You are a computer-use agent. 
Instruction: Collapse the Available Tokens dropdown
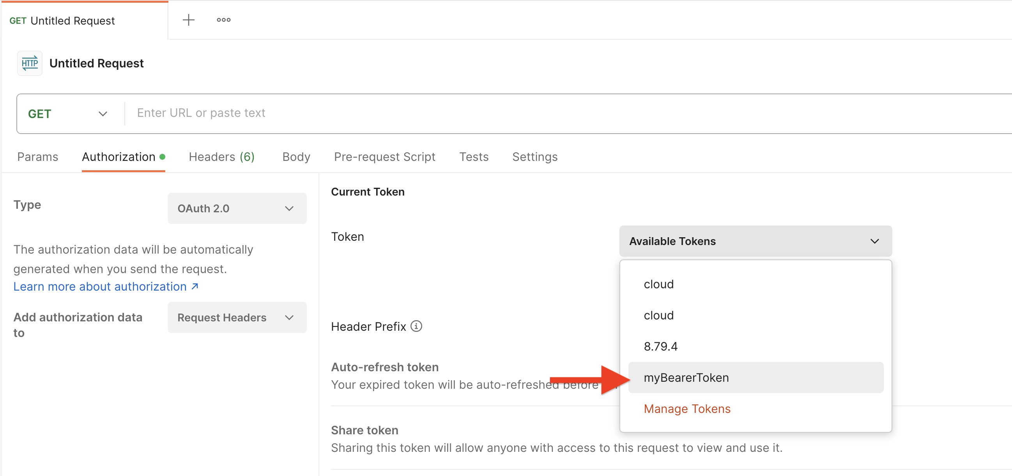[755, 241]
